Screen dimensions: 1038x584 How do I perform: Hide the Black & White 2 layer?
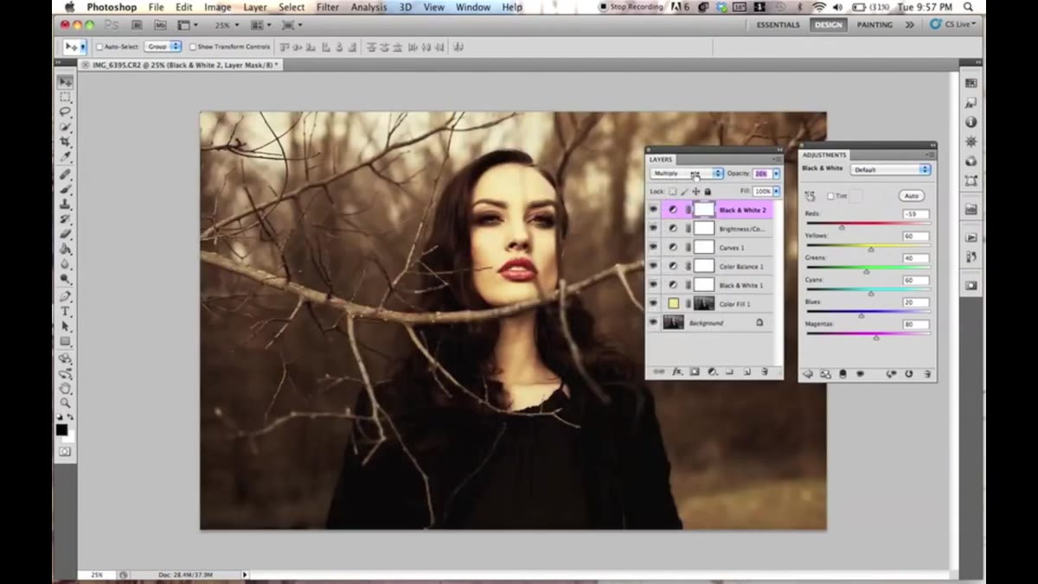pos(654,210)
